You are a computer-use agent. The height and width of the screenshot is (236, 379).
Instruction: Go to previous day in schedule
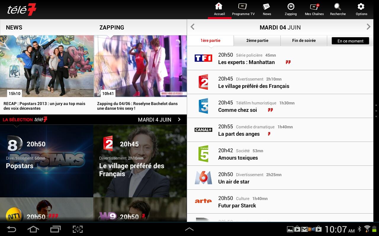point(192,27)
